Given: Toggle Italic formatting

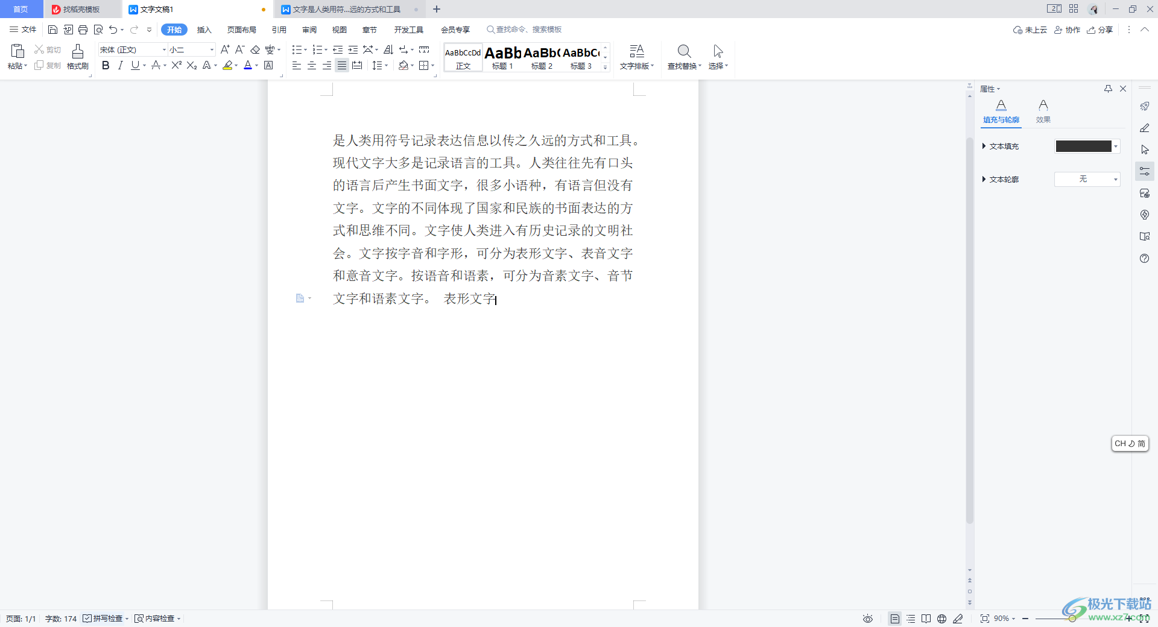Looking at the screenshot, I should [120, 65].
